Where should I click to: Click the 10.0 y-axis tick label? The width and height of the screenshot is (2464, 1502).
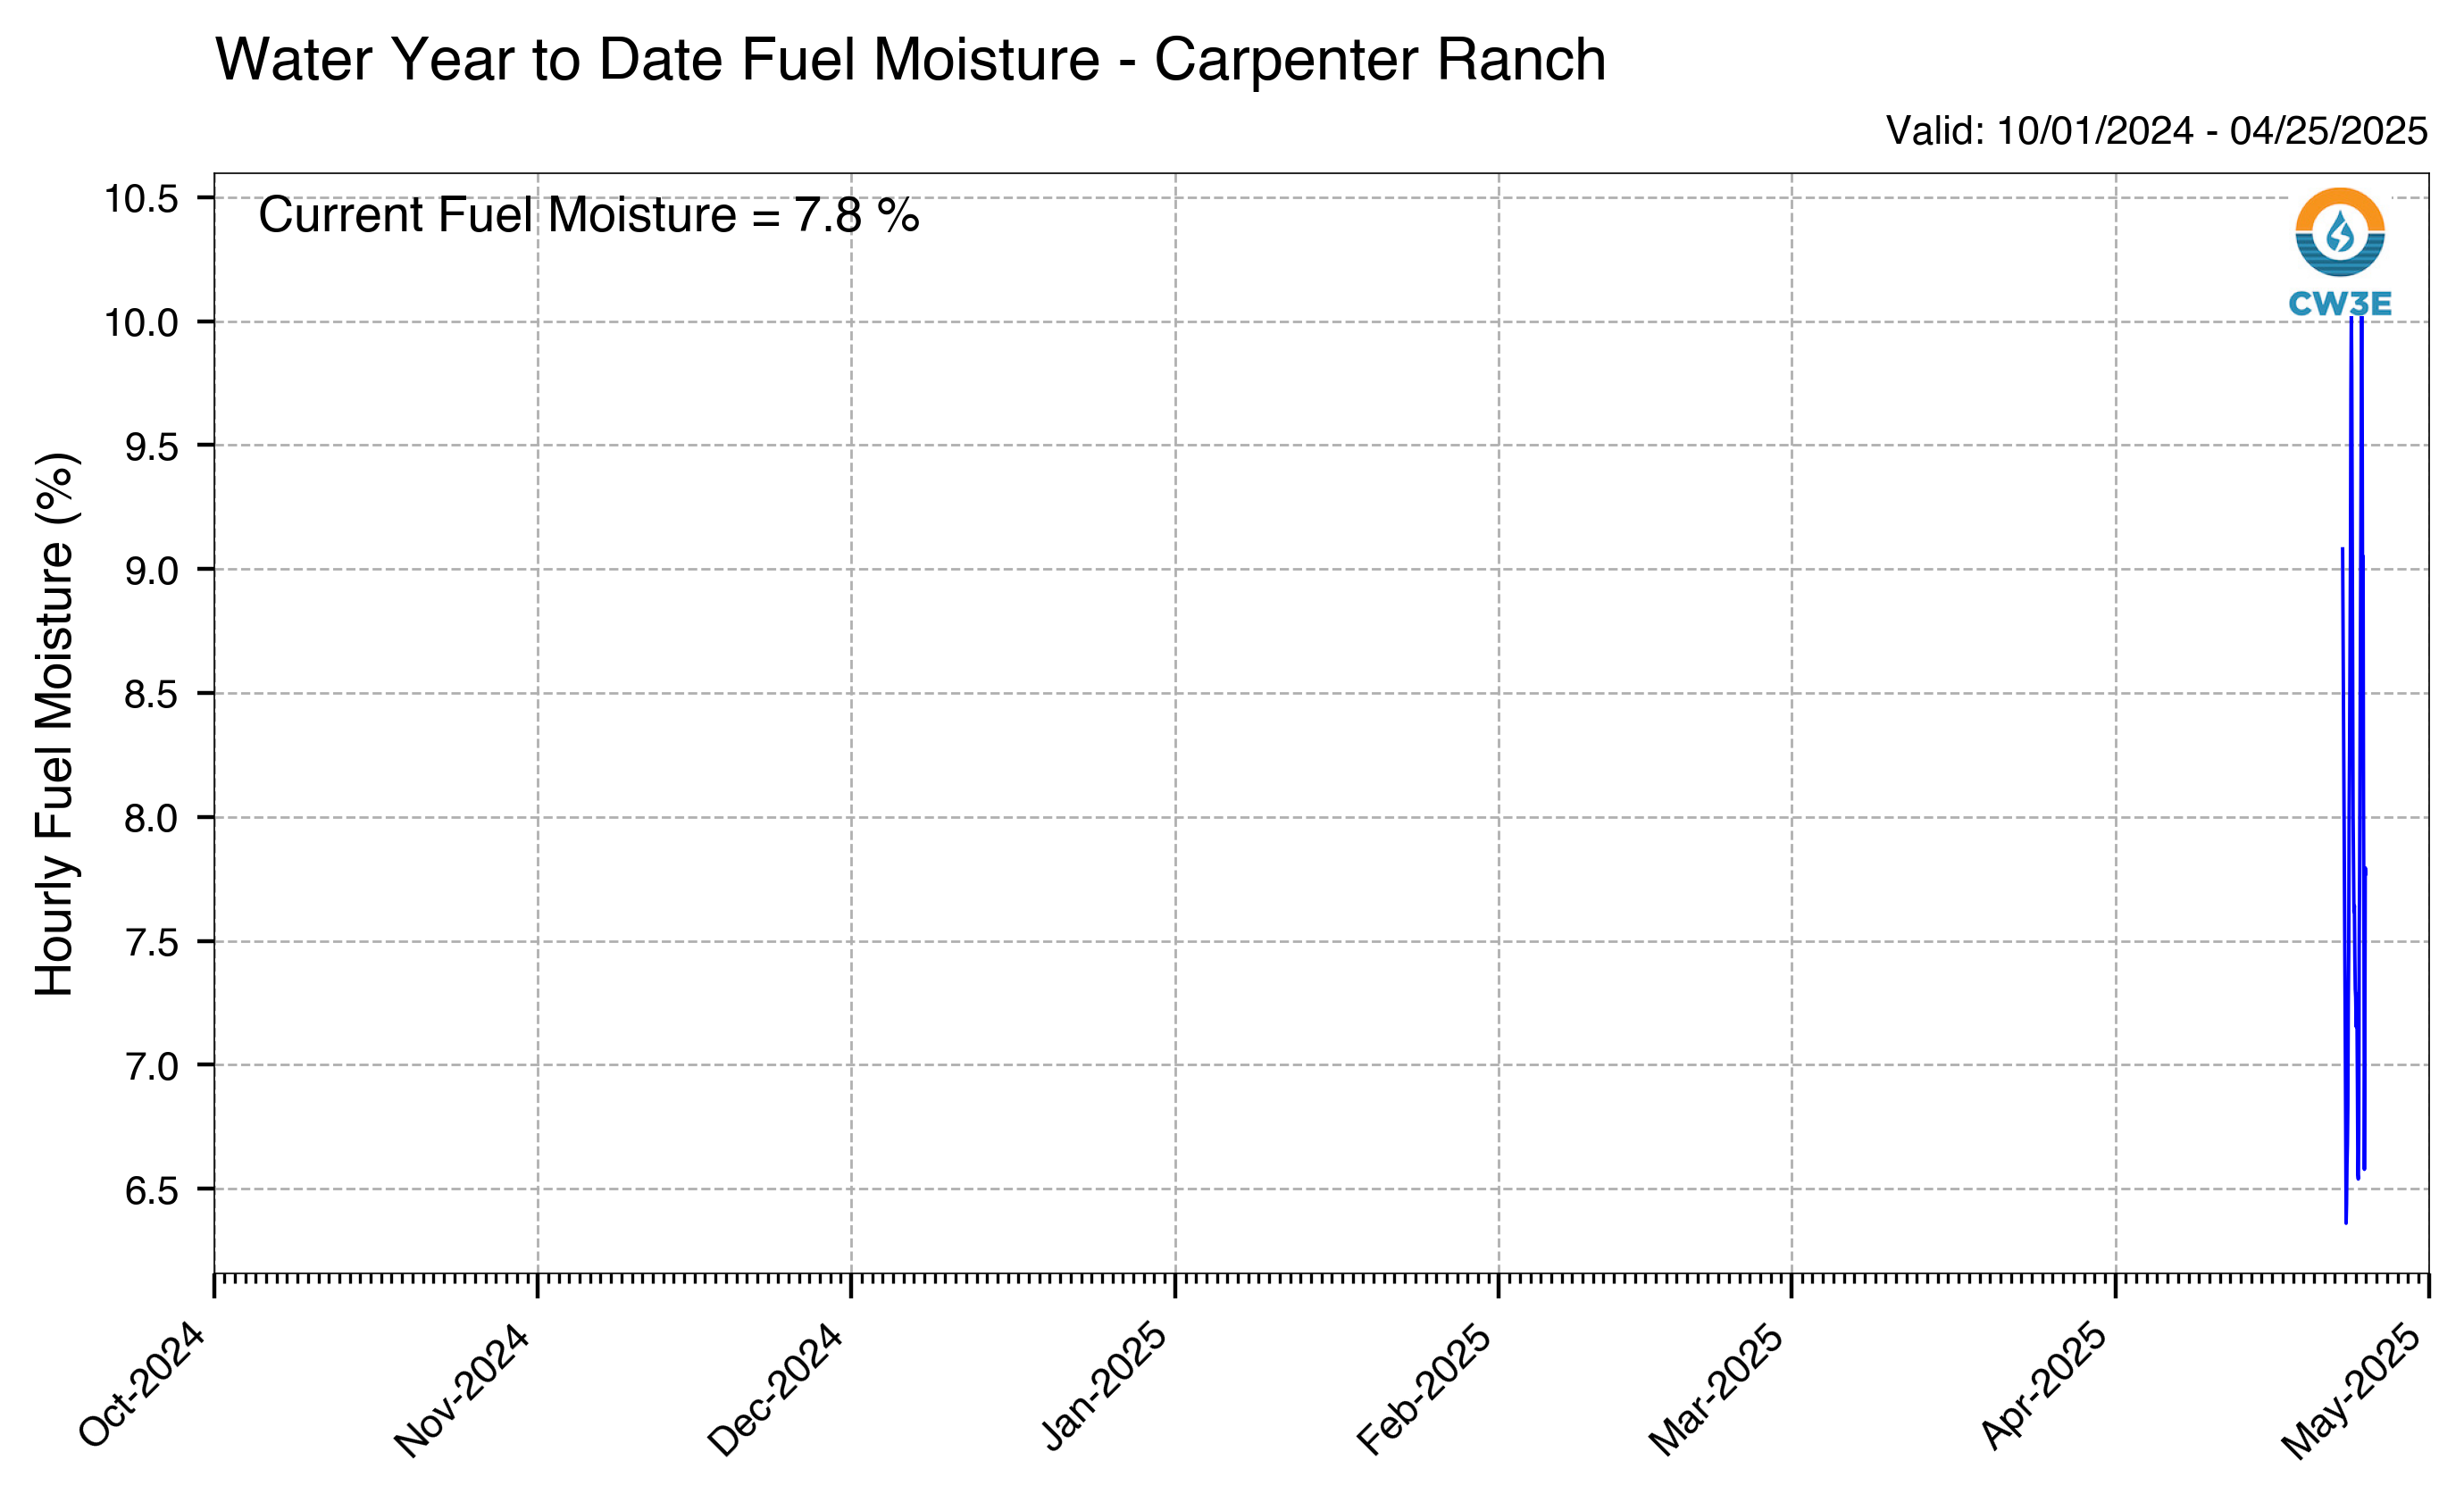pos(142,323)
